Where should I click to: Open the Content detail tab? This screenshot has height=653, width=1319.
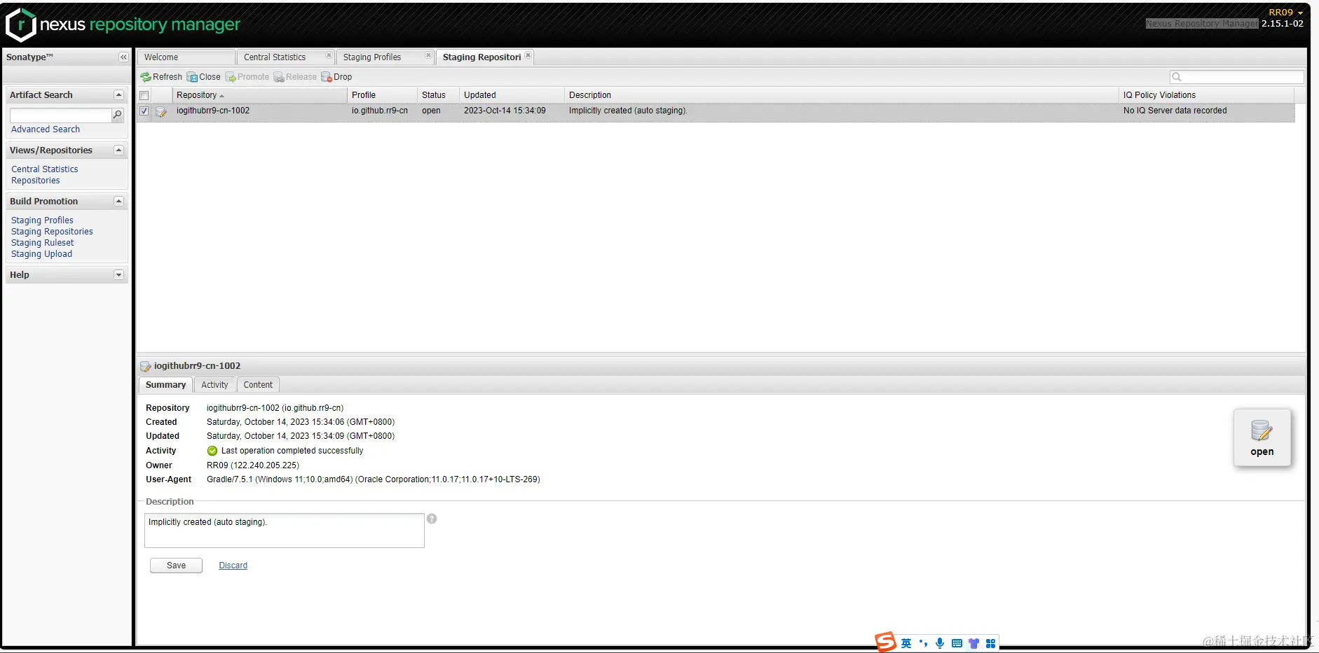[258, 385]
